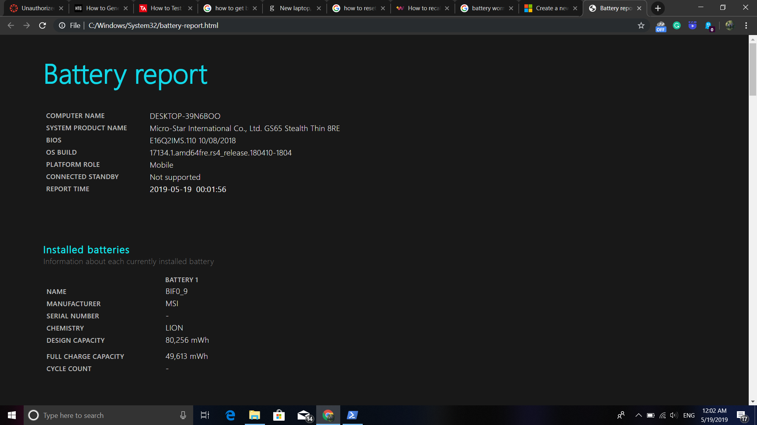The image size is (757, 425).
Task: Click the browser reload button
Action: pos(43,26)
